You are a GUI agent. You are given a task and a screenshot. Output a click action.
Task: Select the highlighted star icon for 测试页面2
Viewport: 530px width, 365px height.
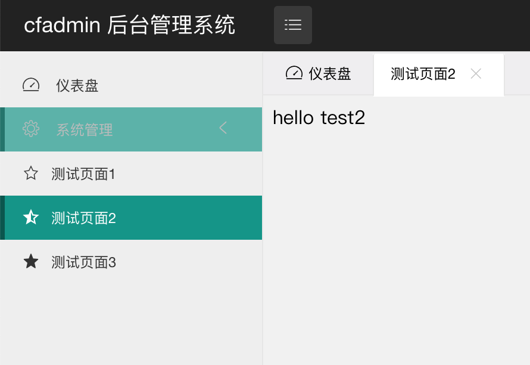coord(31,218)
